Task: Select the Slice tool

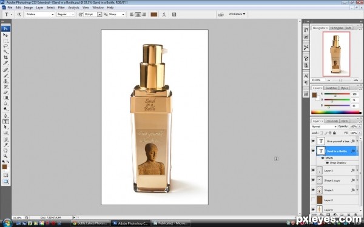Action: (x=5, y=63)
